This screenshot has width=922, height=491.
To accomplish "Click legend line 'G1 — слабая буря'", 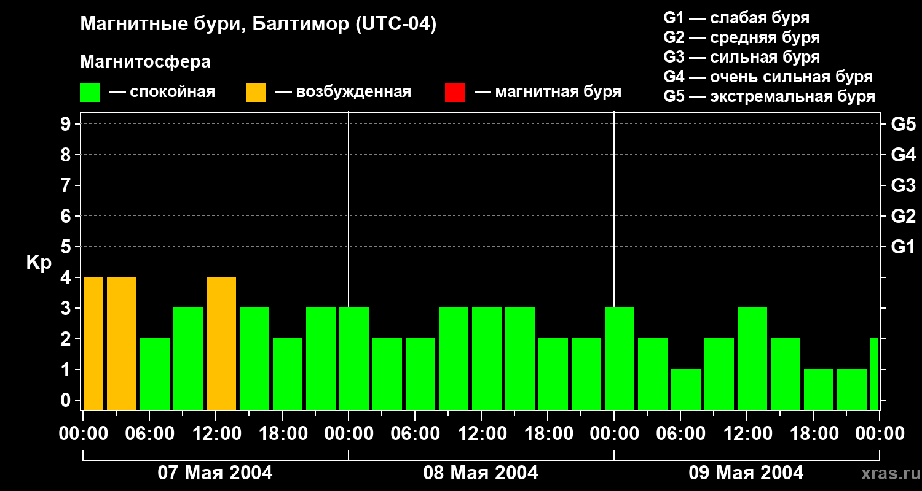I will (736, 17).
